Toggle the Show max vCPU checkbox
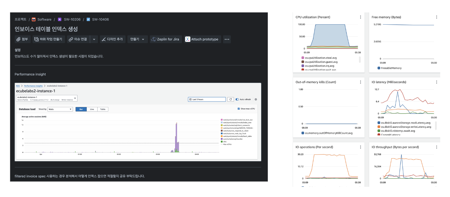 239,109
